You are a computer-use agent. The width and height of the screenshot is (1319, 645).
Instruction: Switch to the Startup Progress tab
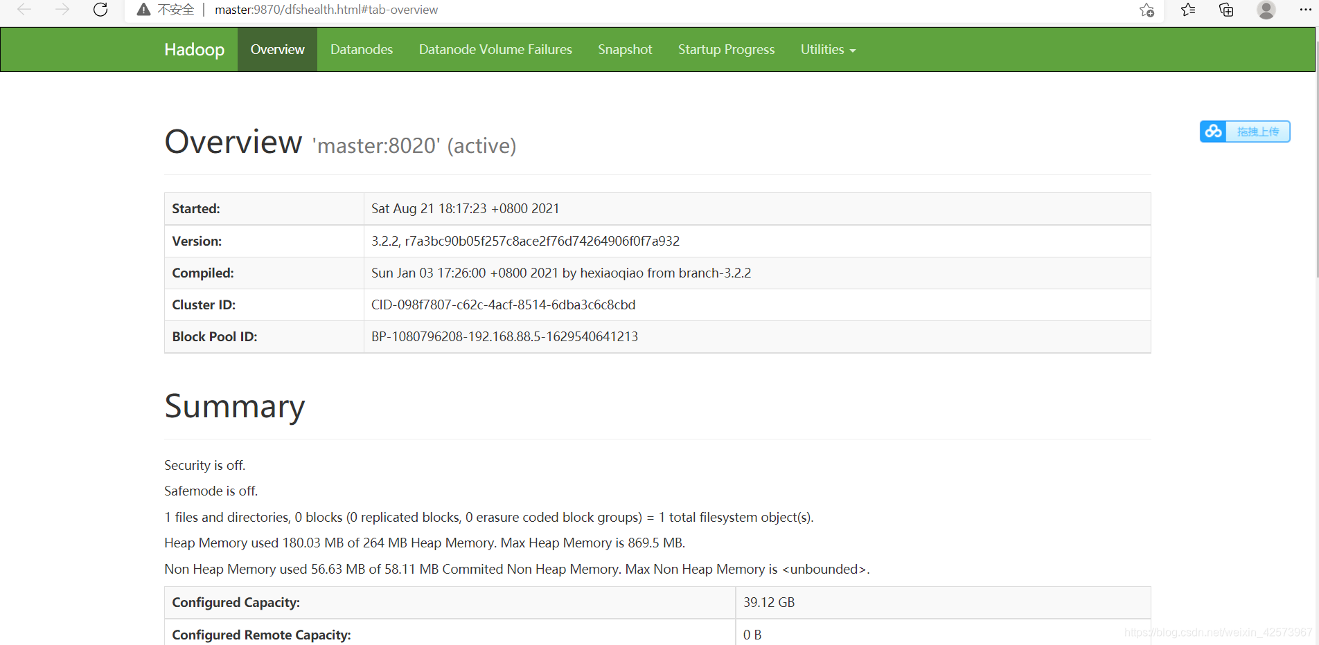point(726,49)
